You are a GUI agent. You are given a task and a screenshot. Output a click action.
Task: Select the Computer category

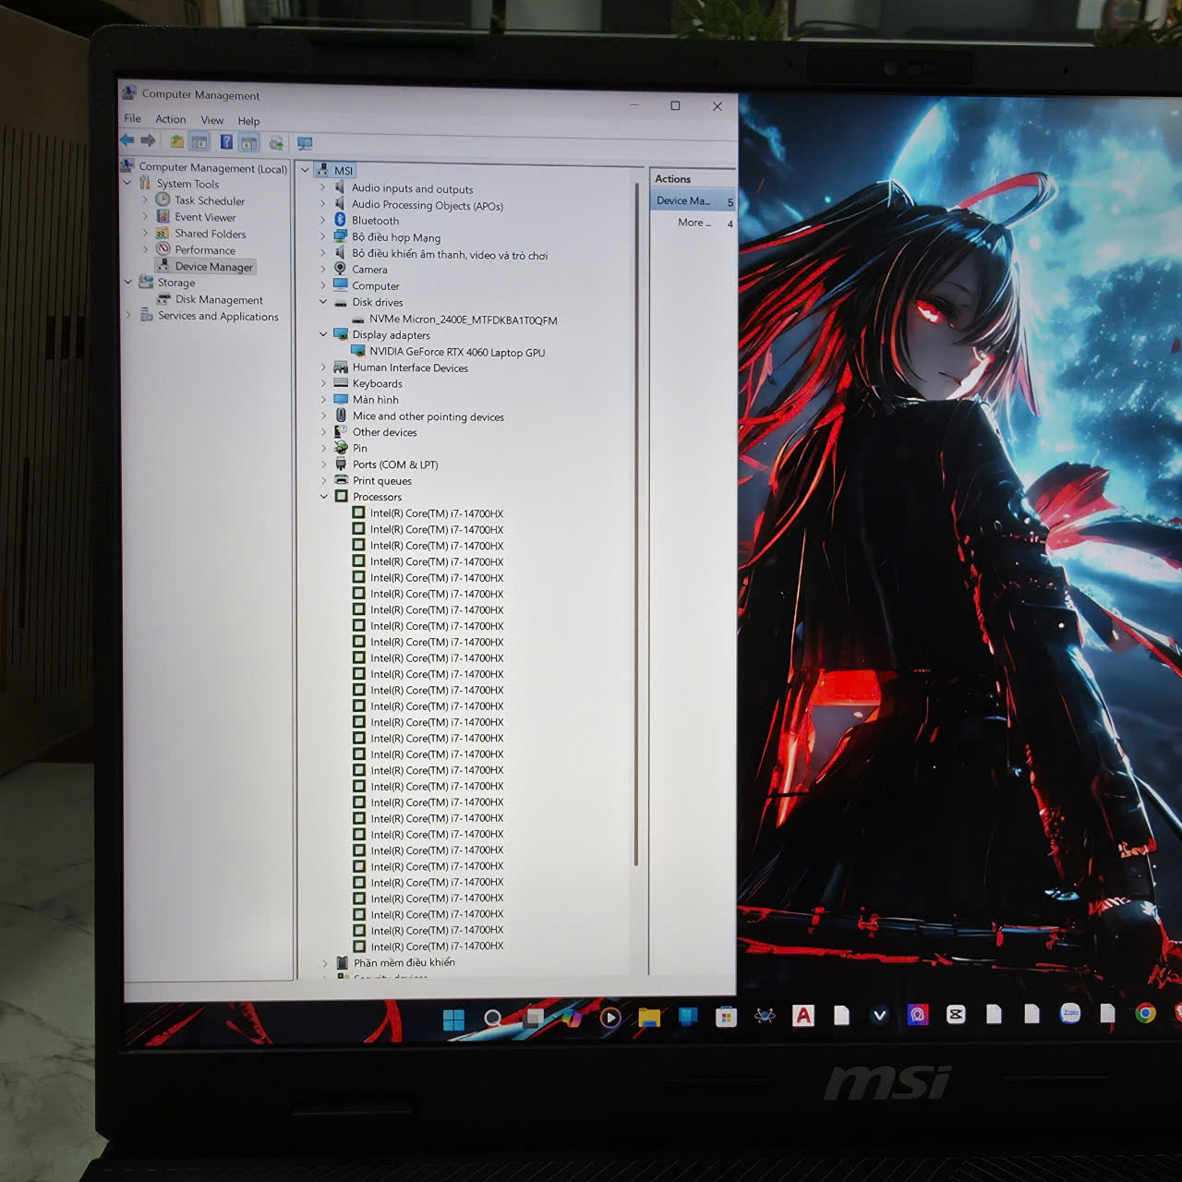[x=376, y=285]
